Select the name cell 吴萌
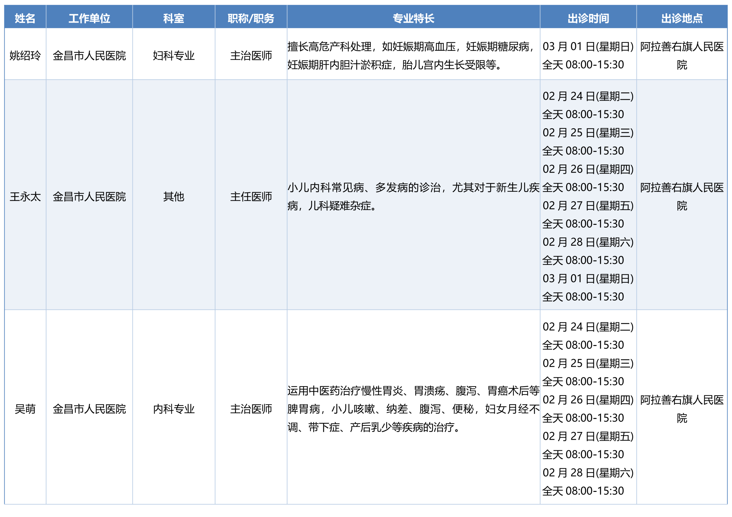This screenshot has width=732, height=517. [x=25, y=409]
